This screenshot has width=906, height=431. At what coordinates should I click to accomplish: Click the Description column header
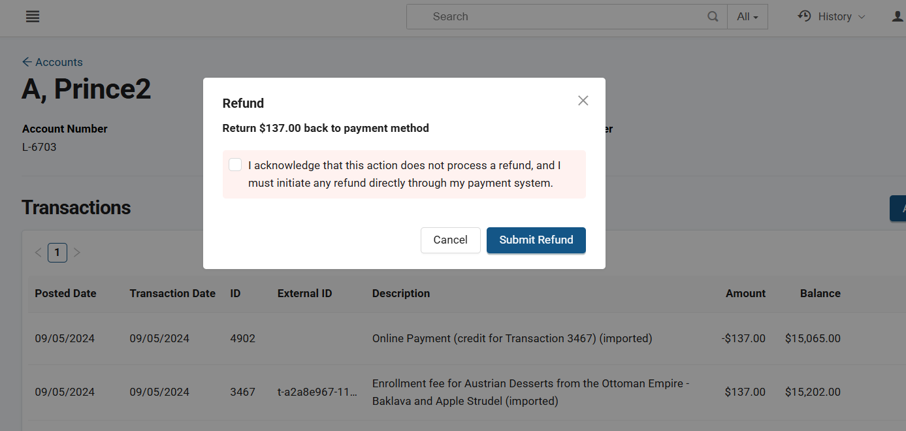(x=401, y=294)
